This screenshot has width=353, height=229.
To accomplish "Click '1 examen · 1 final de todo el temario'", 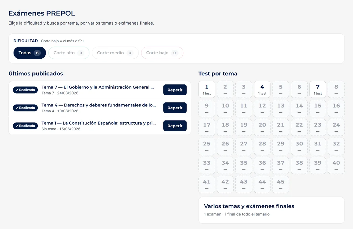I will click(x=237, y=214).
